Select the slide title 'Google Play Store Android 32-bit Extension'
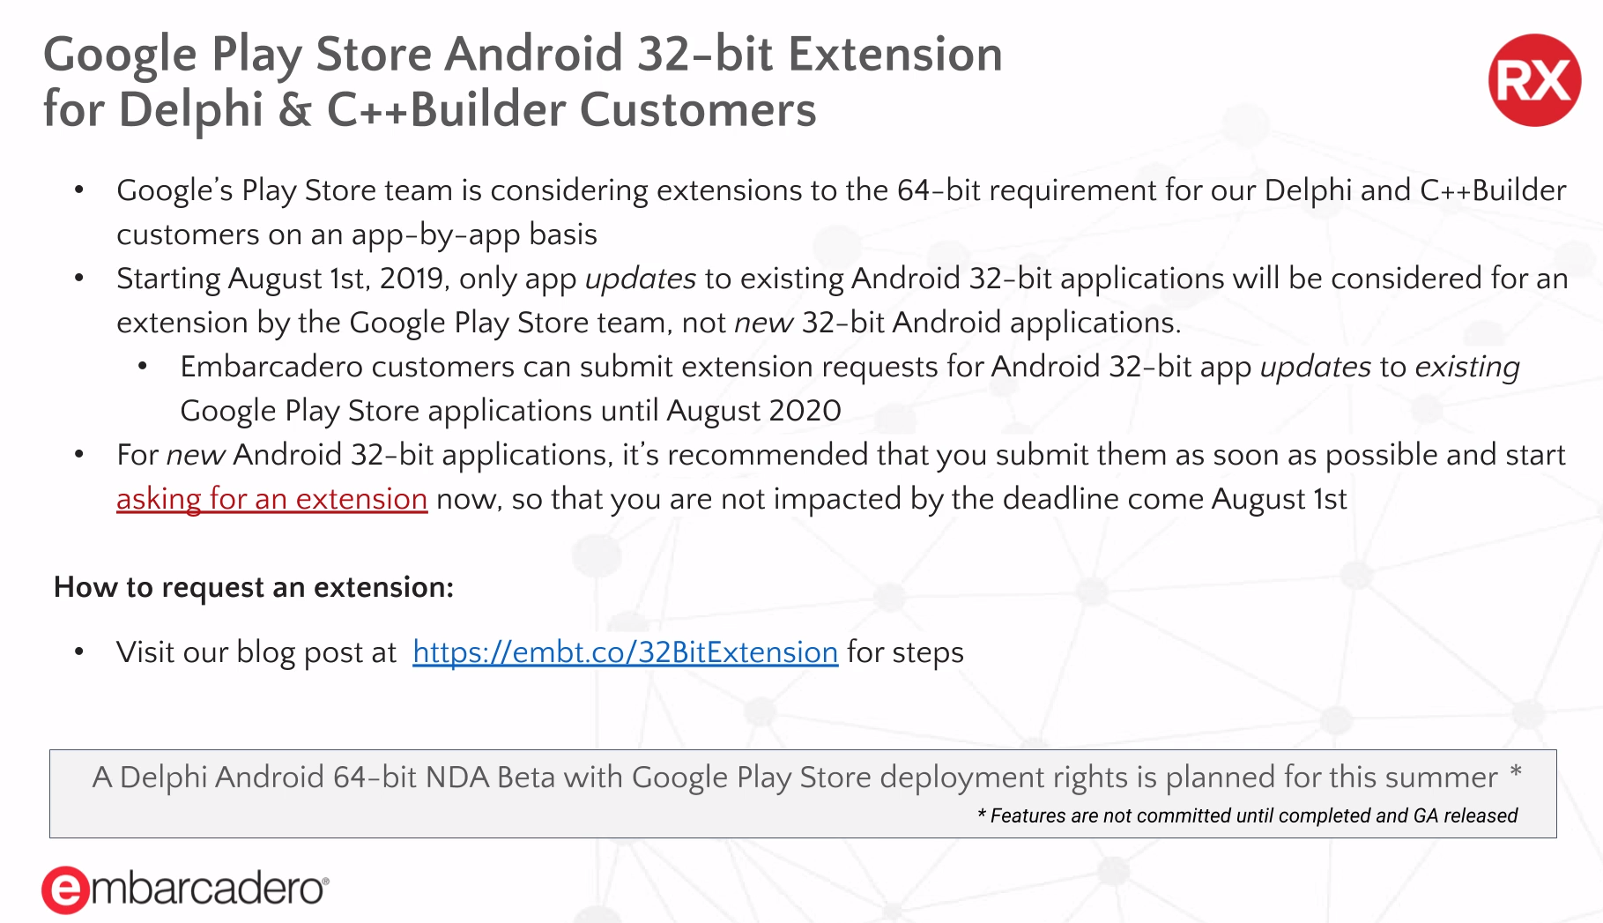The height and width of the screenshot is (923, 1603). point(523,54)
